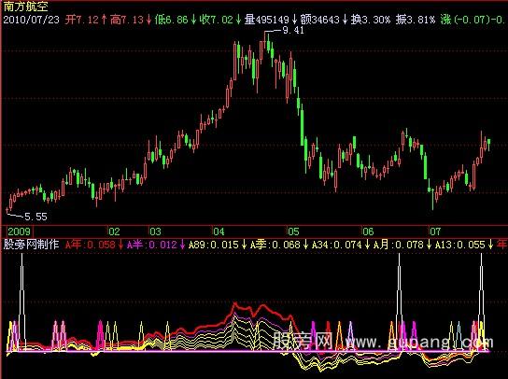The image size is (508, 379).
Task: Click the low price 低6.86
Action: 172,20
